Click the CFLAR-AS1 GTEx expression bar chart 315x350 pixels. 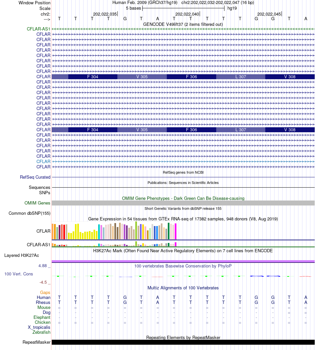pos(114,244)
